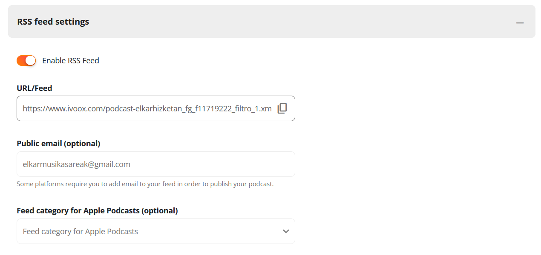Screen dimensions: 541x255
Task: Click the elkarmusikasareak@gmail.com email text
Action: pyautogui.click(x=76, y=164)
